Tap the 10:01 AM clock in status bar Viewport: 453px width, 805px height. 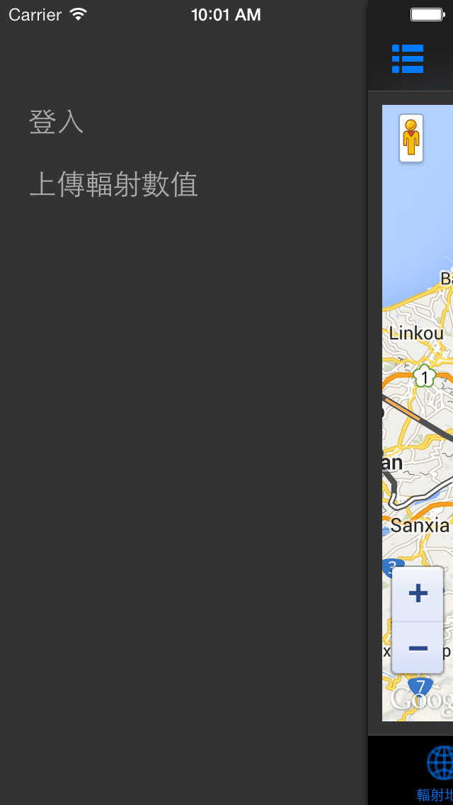(x=226, y=15)
